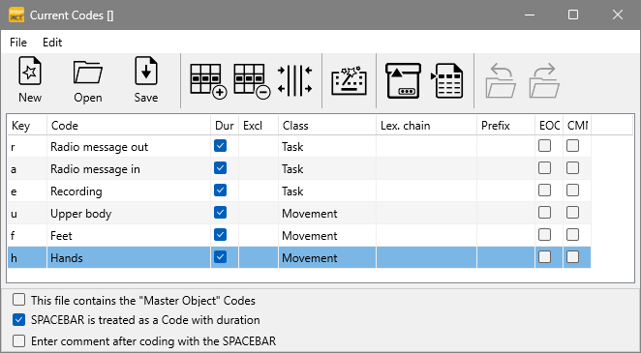Open the File menu

click(18, 43)
